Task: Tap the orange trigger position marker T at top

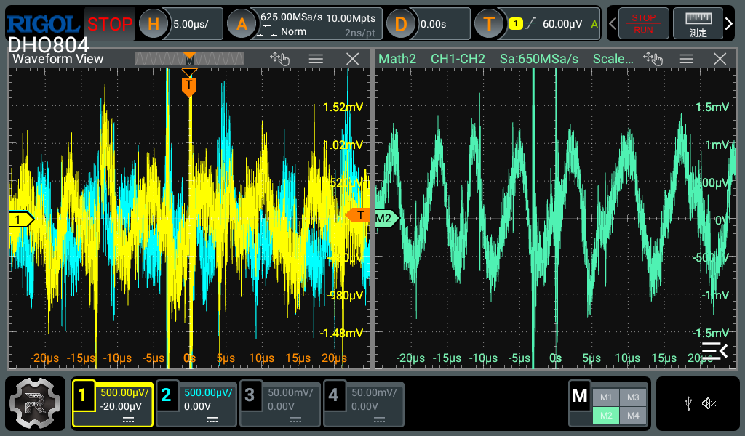Action: coord(189,86)
